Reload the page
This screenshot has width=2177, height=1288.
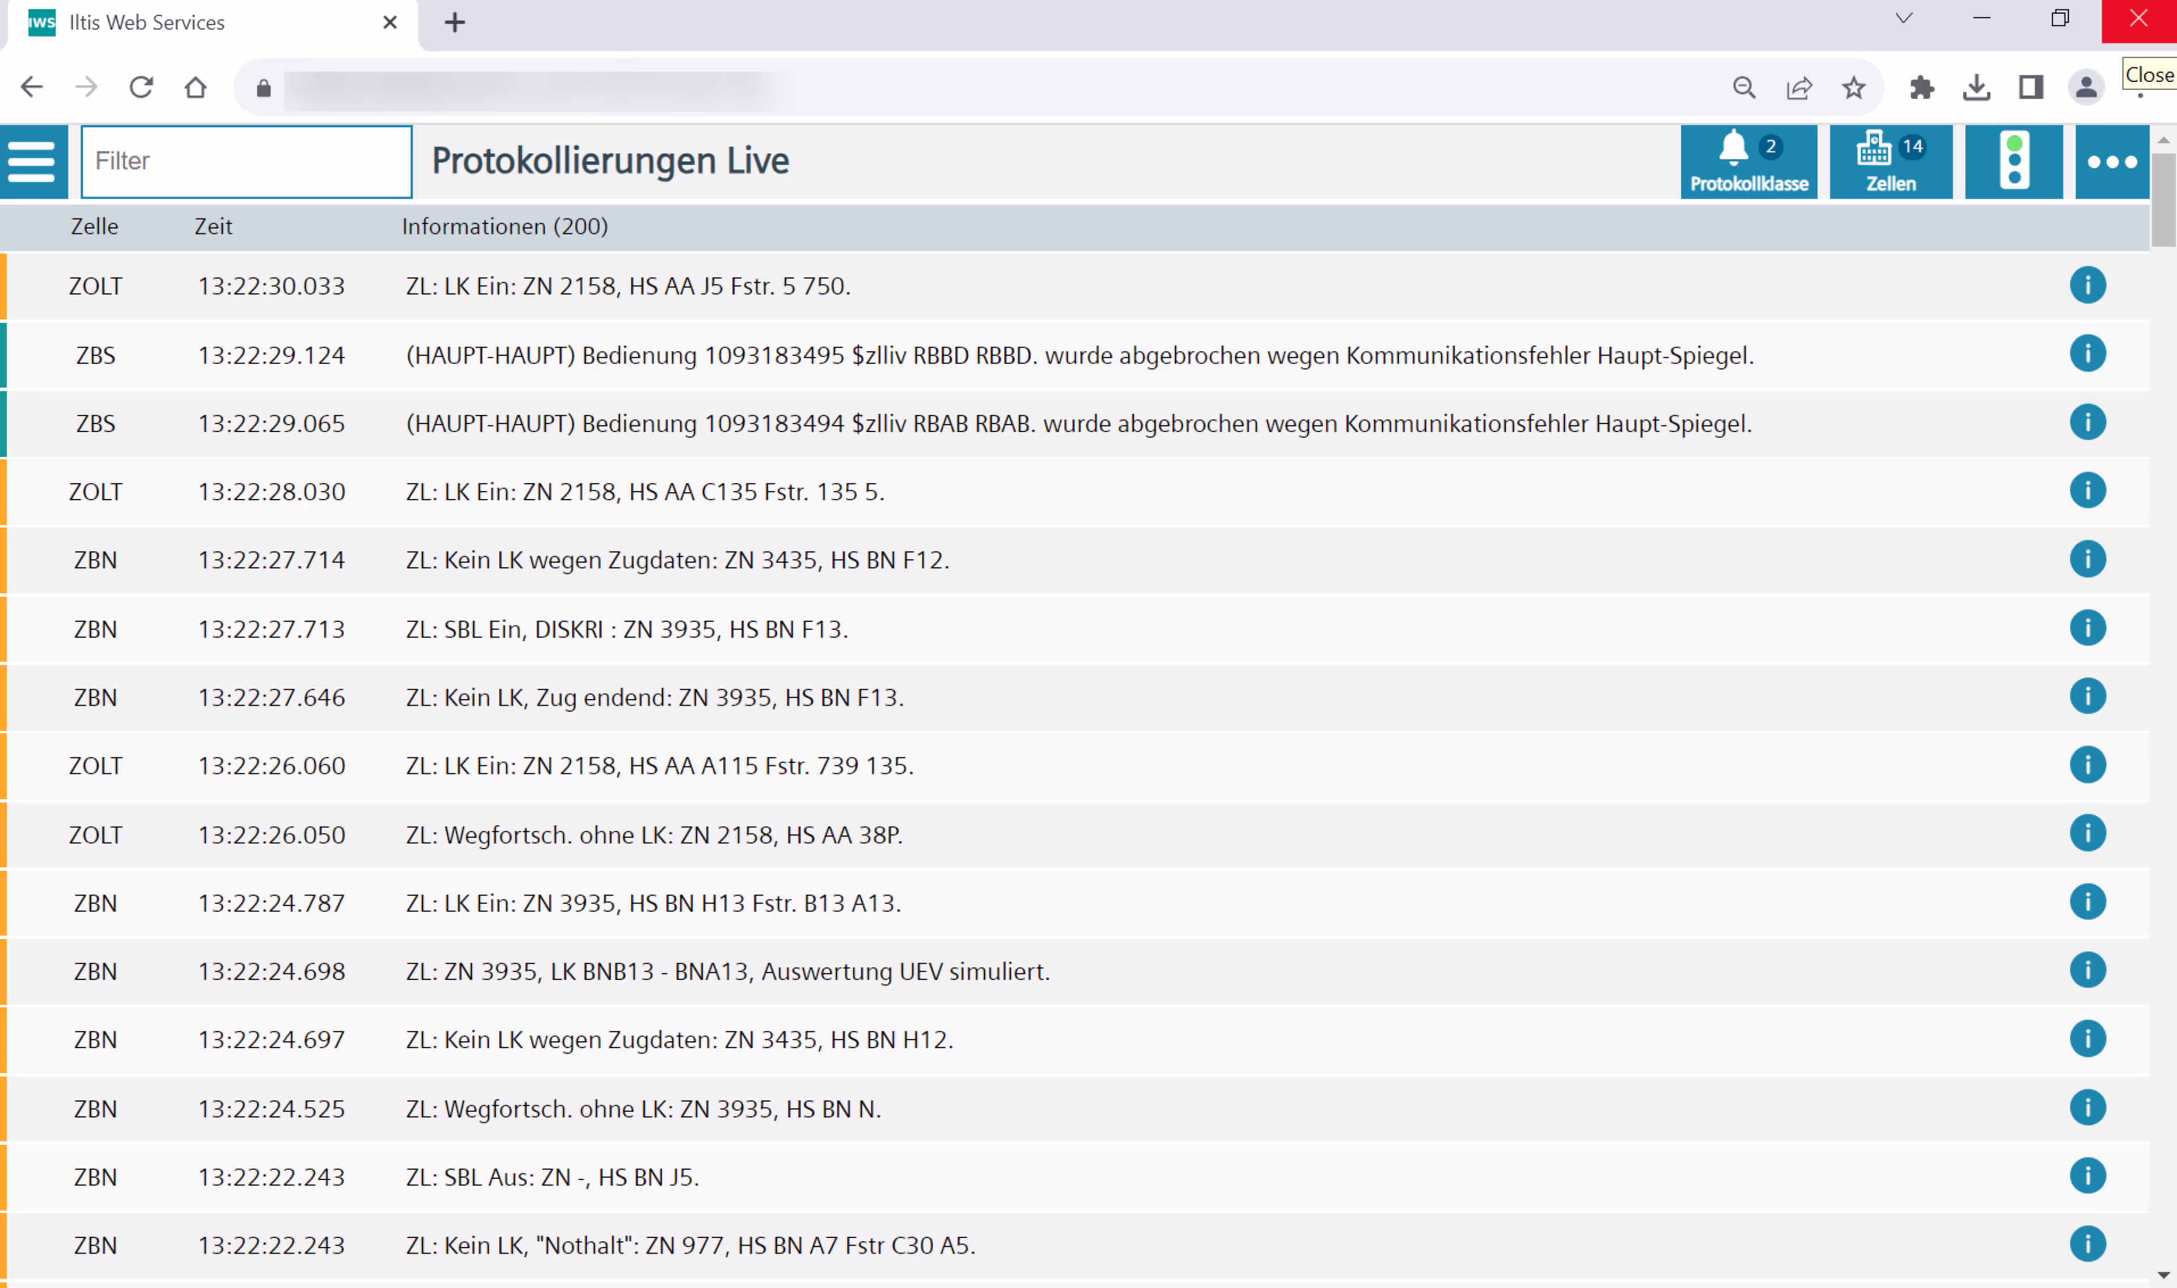141,87
